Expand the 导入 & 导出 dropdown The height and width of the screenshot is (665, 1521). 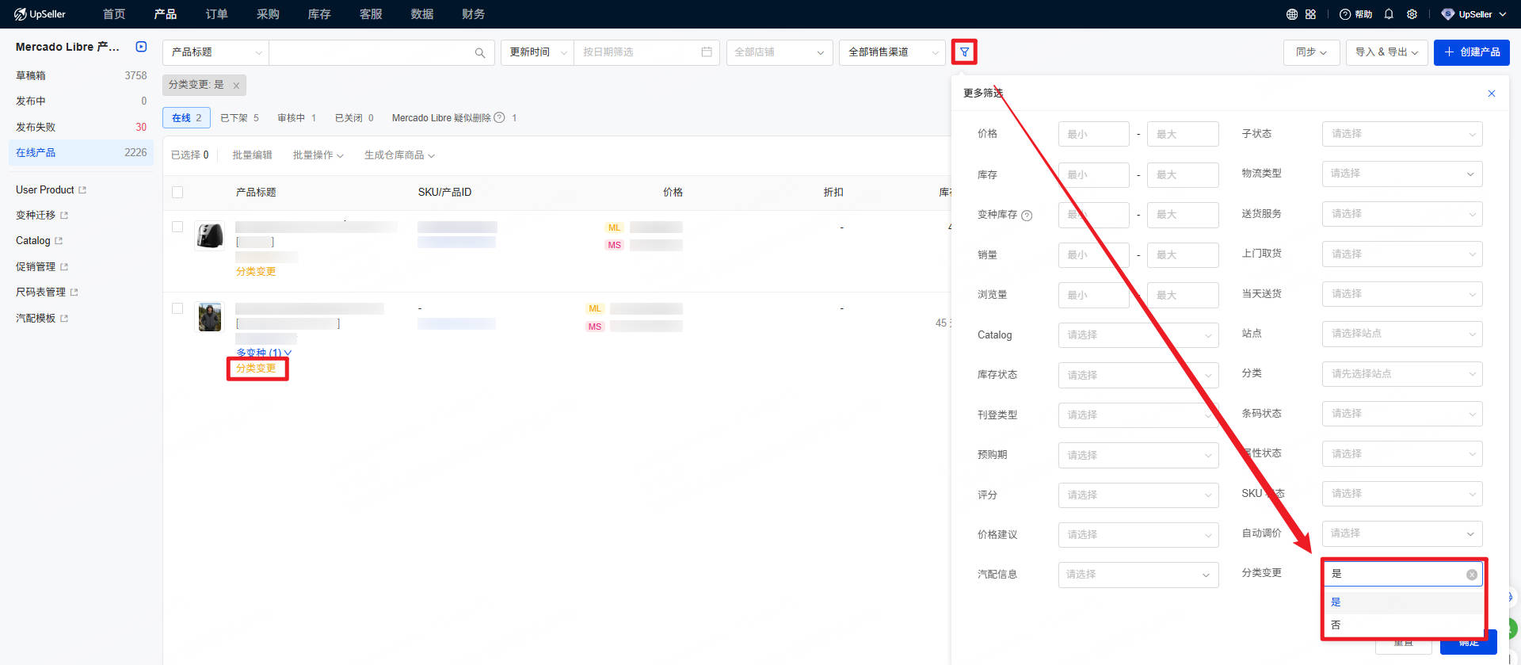1386,52
